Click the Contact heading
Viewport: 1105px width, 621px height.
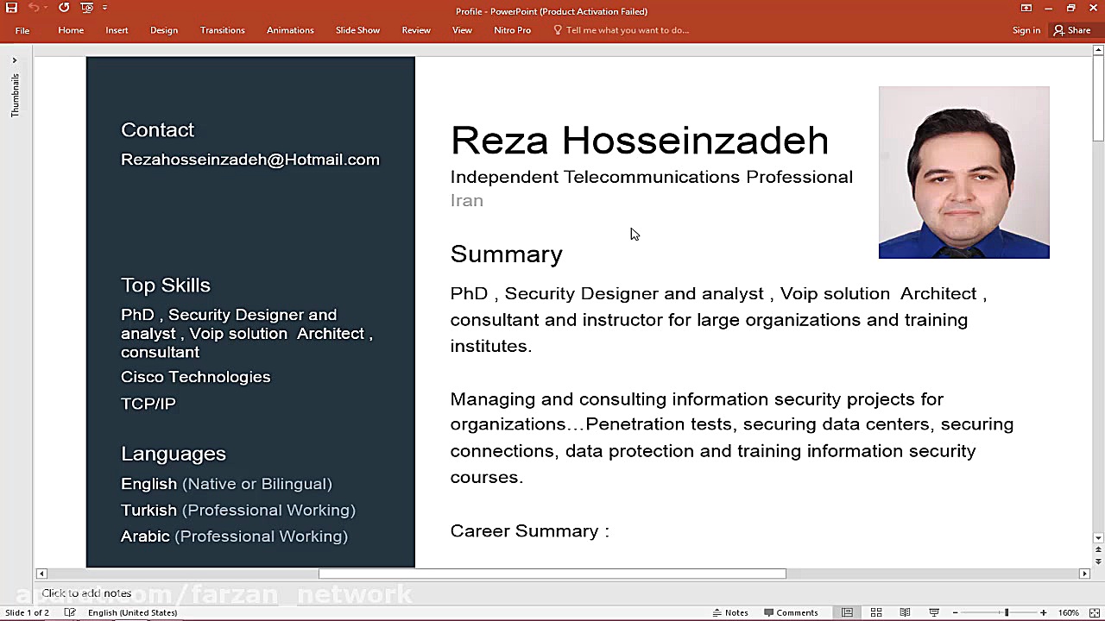tap(157, 129)
